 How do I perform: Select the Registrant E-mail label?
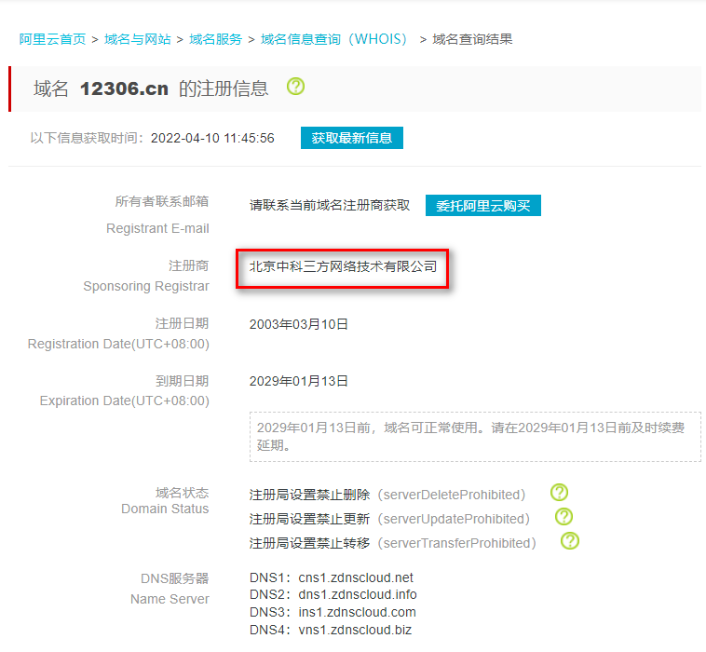(x=157, y=228)
